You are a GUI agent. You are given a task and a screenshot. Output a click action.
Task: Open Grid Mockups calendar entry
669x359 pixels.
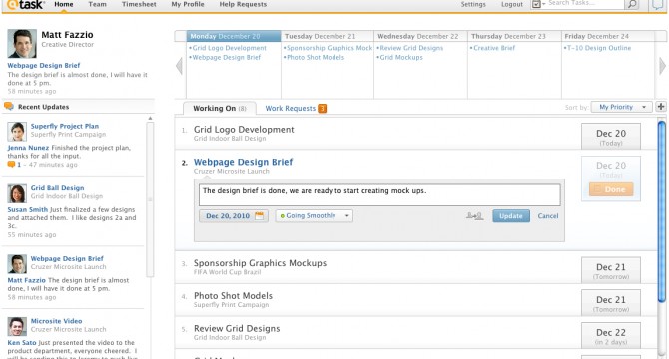coord(400,57)
